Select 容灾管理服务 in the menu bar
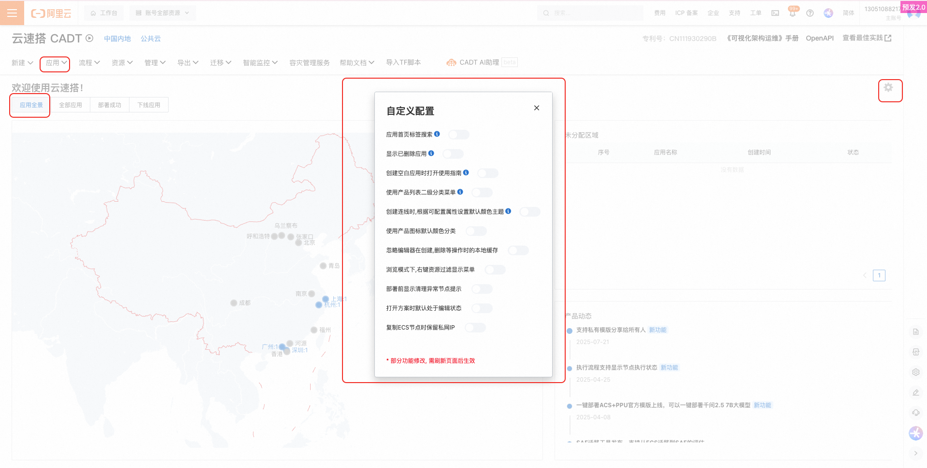Screen dimensions: 927x468 [x=310, y=63]
